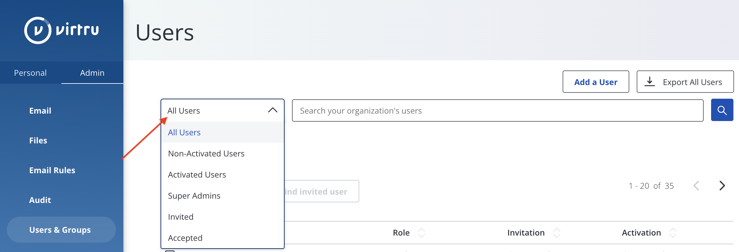
Task: Click the 1 - 20 of 35 pagination text
Action: [651, 186]
